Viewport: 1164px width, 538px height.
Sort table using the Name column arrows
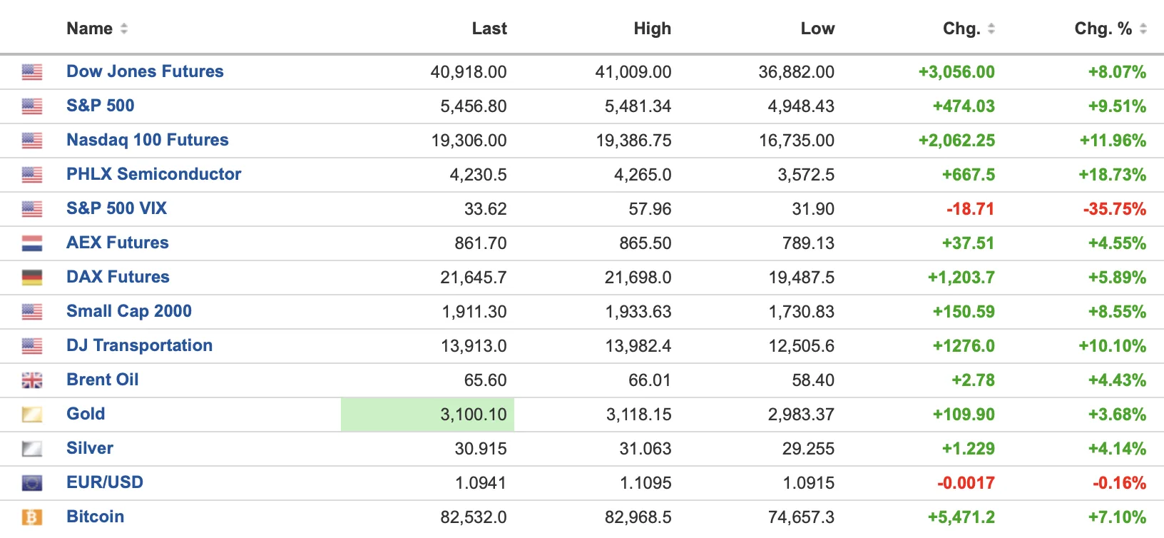pyautogui.click(x=124, y=29)
